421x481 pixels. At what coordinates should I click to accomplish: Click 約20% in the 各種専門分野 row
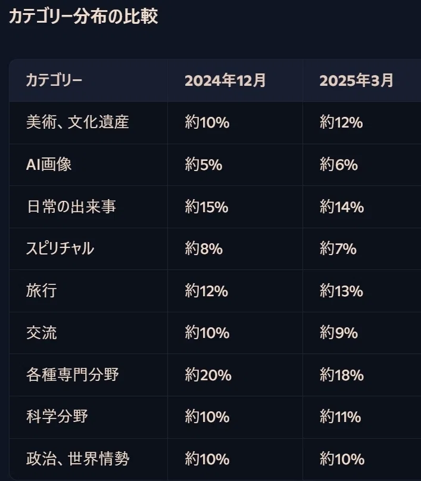coord(208,375)
